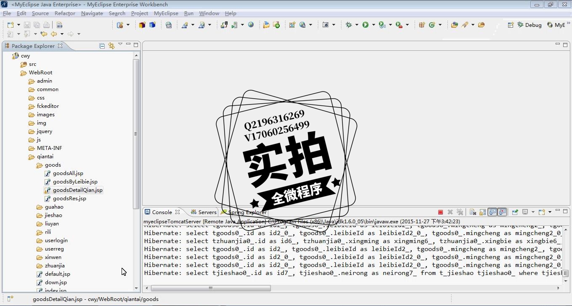Switch to the Console tab

162,212
